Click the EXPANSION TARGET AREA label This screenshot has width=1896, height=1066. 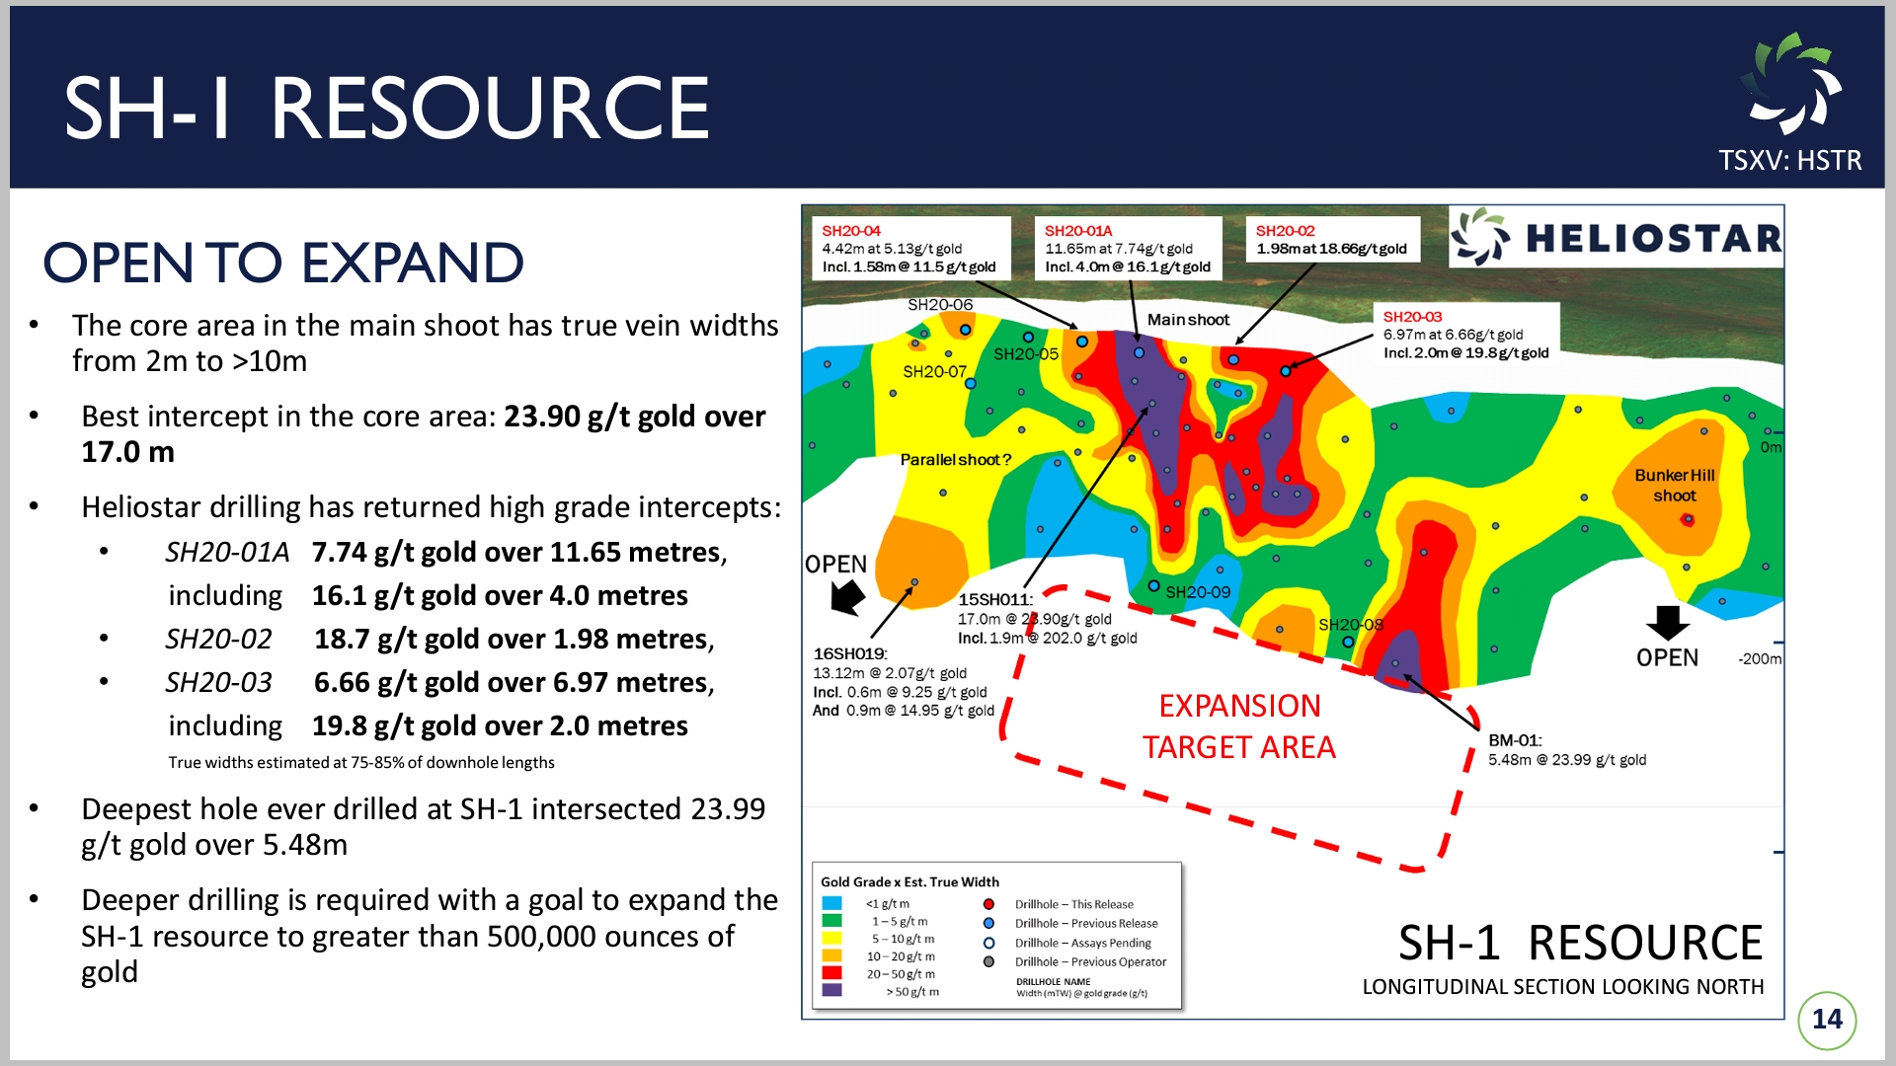(x=1239, y=726)
